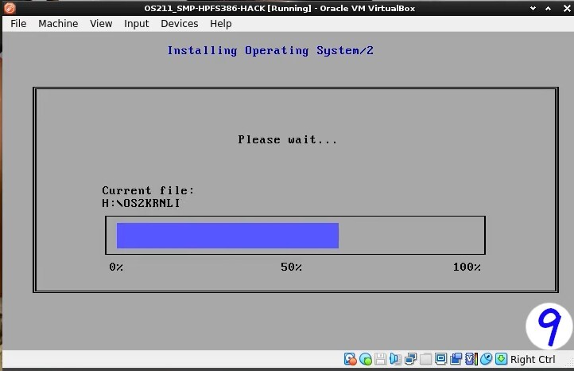Close the VirtualBox VM window
The height and width of the screenshot is (371, 574).
click(x=567, y=8)
